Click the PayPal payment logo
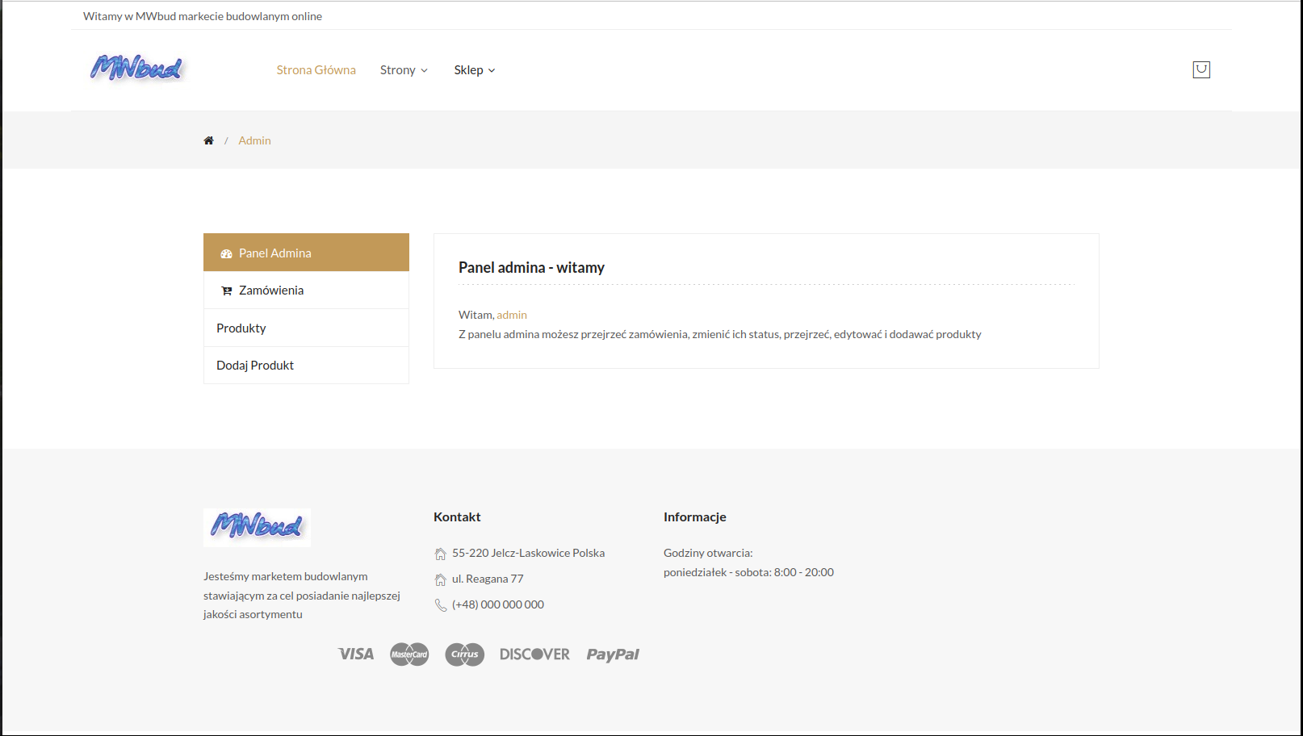The height and width of the screenshot is (736, 1303). pos(613,654)
